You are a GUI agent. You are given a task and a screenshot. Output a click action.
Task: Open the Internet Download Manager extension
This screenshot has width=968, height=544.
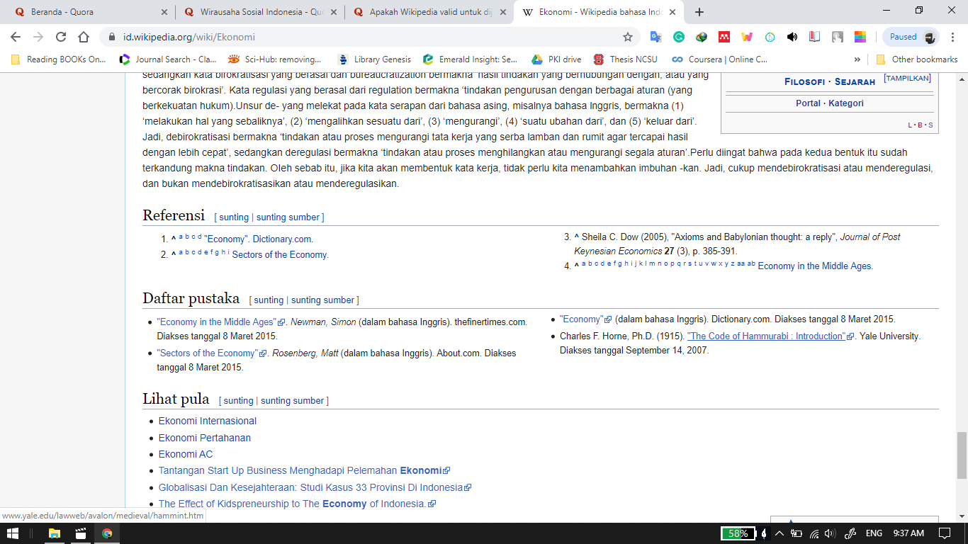click(x=701, y=37)
